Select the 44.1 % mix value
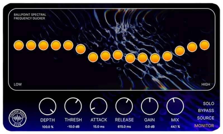The height and width of the screenshot is (134, 223). coord(175,127)
